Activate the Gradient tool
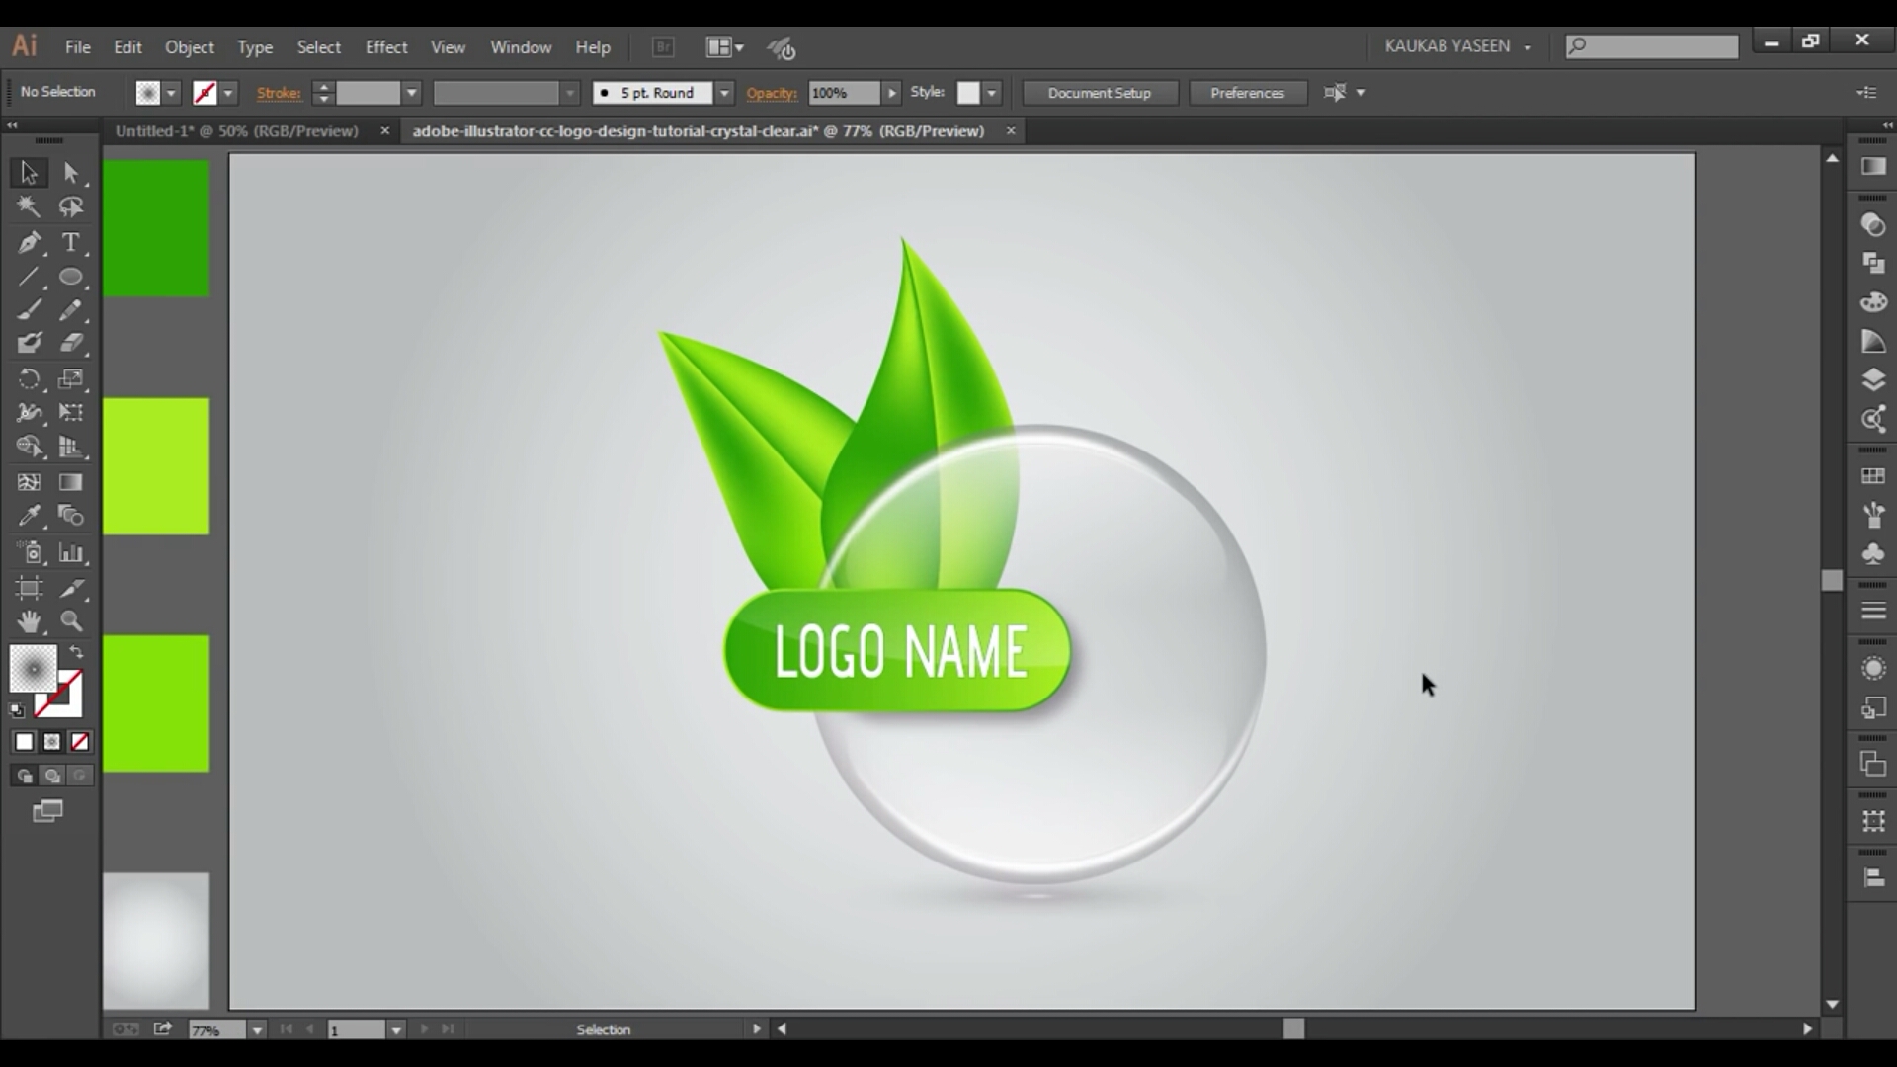 click(71, 482)
